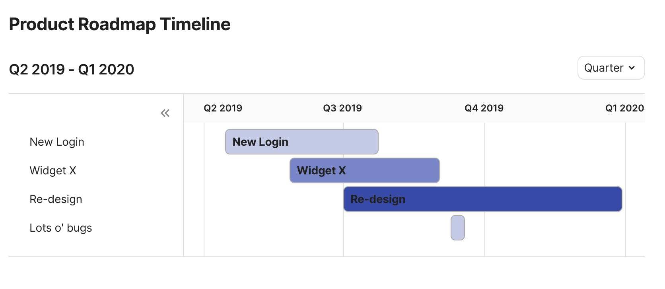This screenshot has height=289, width=665.
Task: Click the Q2 2019 - Q1 2020 range heading
Action: [72, 70]
